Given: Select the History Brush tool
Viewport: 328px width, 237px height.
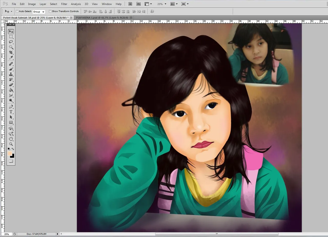Looking at the screenshot, I should click(x=11, y=80).
